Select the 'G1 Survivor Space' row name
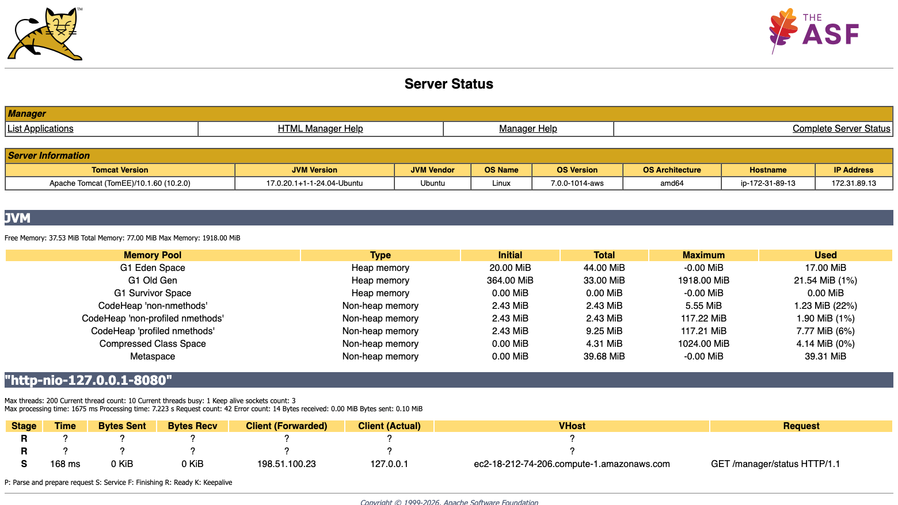This screenshot has width=898, height=505. [153, 293]
